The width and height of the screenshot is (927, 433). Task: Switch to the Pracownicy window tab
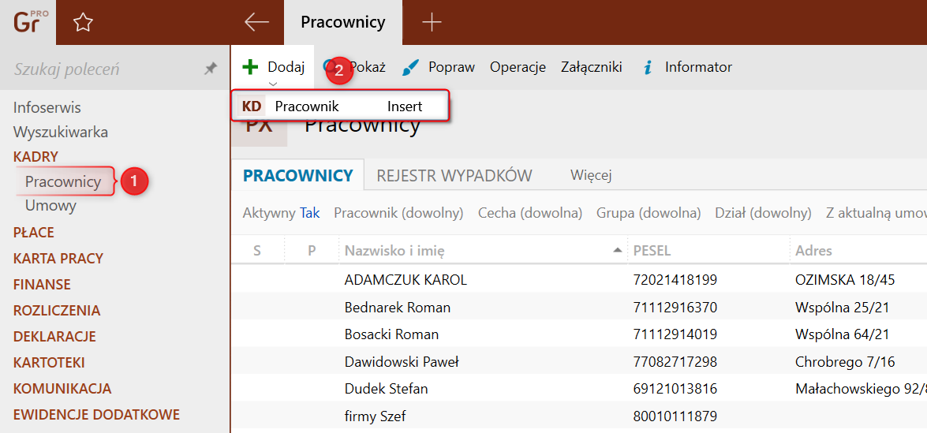[343, 22]
